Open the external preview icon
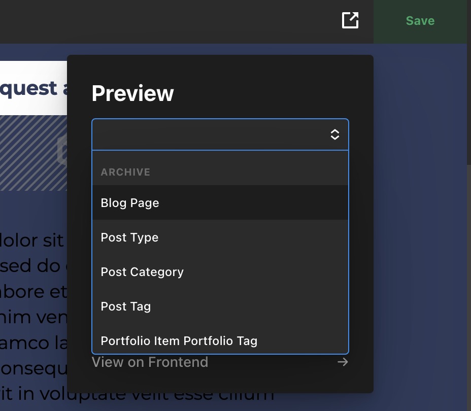 click(x=350, y=20)
